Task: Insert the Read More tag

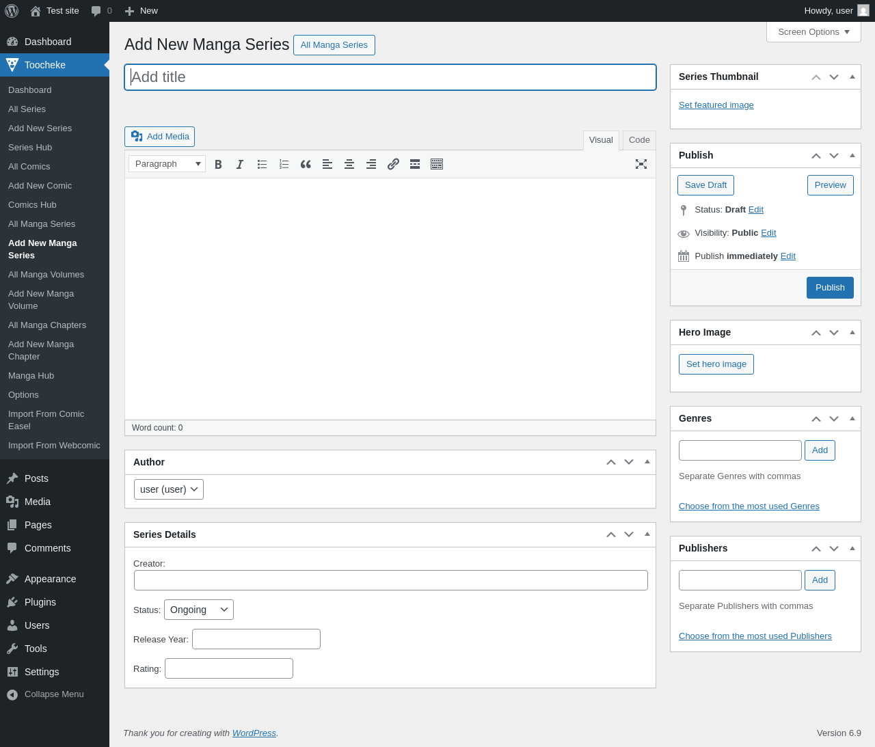Action: [x=415, y=164]
